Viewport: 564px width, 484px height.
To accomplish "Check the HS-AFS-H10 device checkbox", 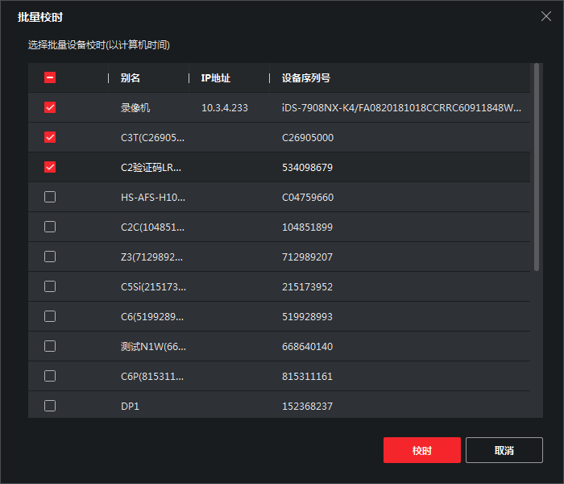I will click(x=50, y=197).
